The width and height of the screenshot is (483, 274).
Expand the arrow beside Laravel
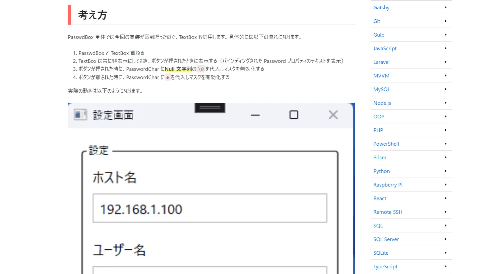[445, 62]
